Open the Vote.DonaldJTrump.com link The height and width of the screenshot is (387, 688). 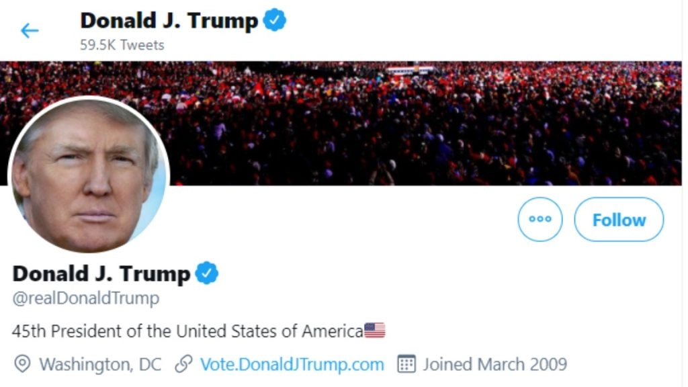pyautogui.click(x=292, y=364)
